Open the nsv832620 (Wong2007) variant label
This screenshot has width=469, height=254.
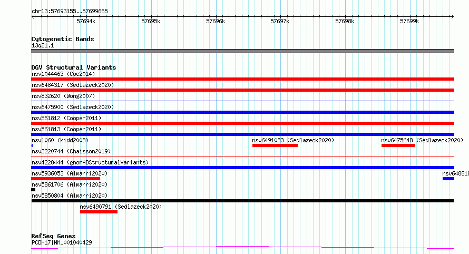point(63,96)
